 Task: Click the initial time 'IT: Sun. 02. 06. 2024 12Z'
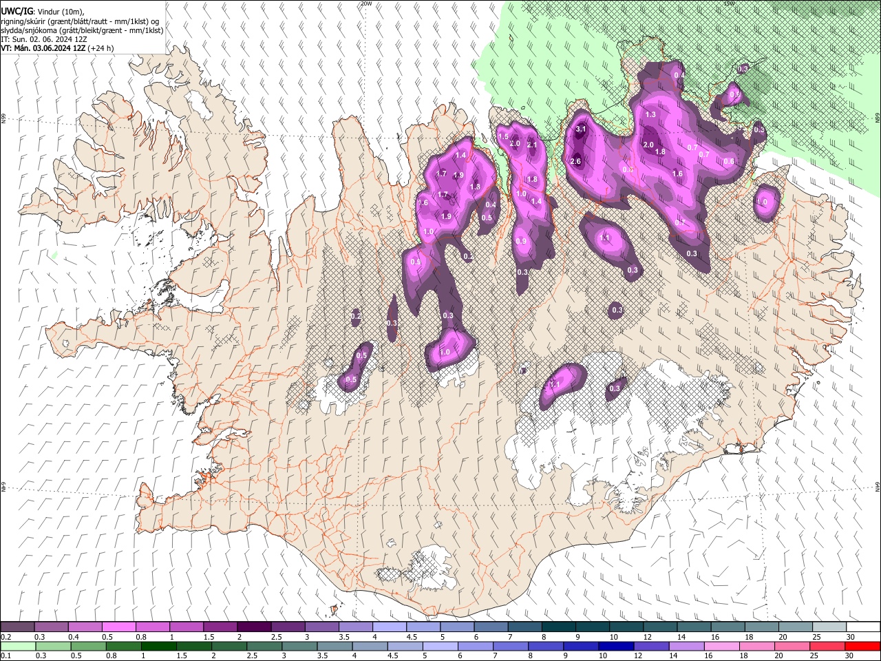pos(43,39)
